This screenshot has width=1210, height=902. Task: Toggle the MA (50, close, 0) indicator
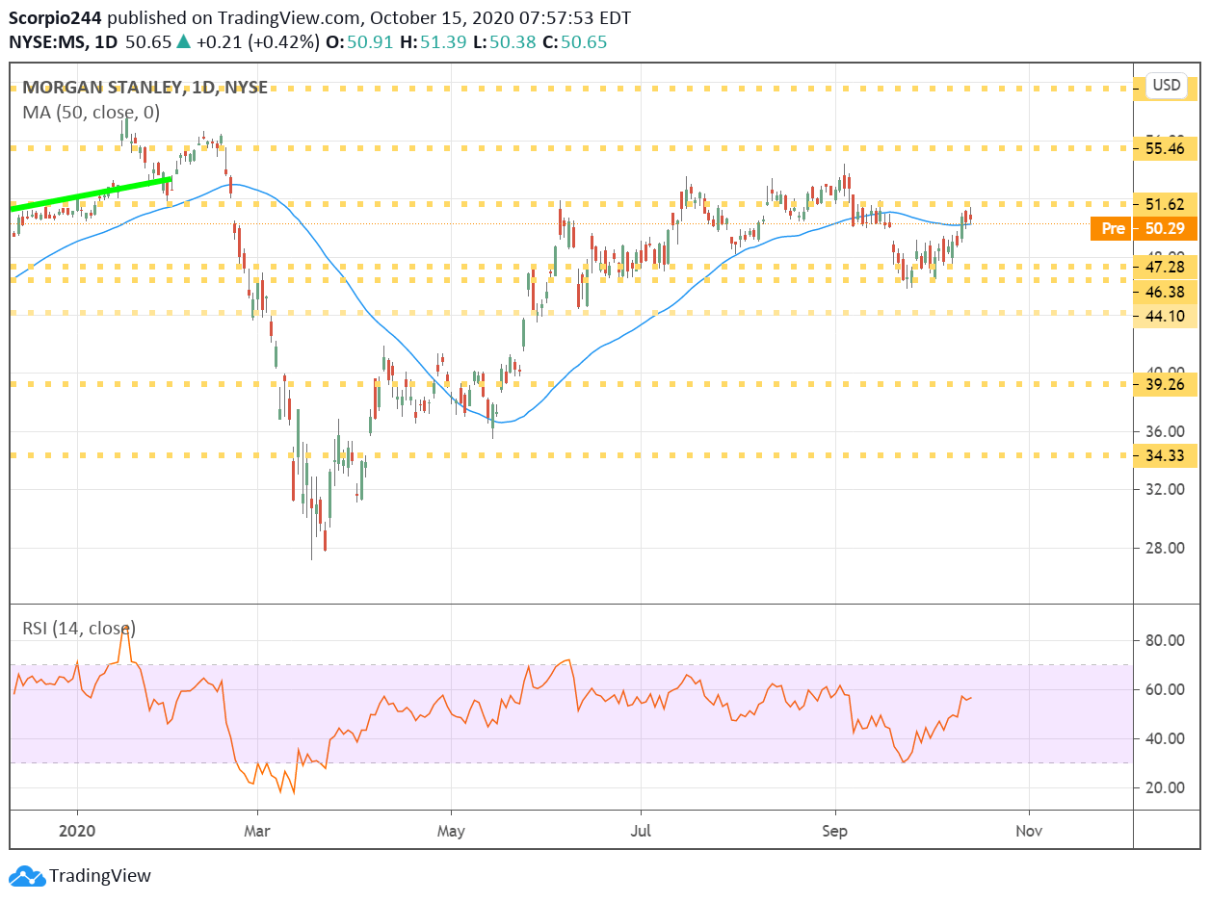pos(92,113)
